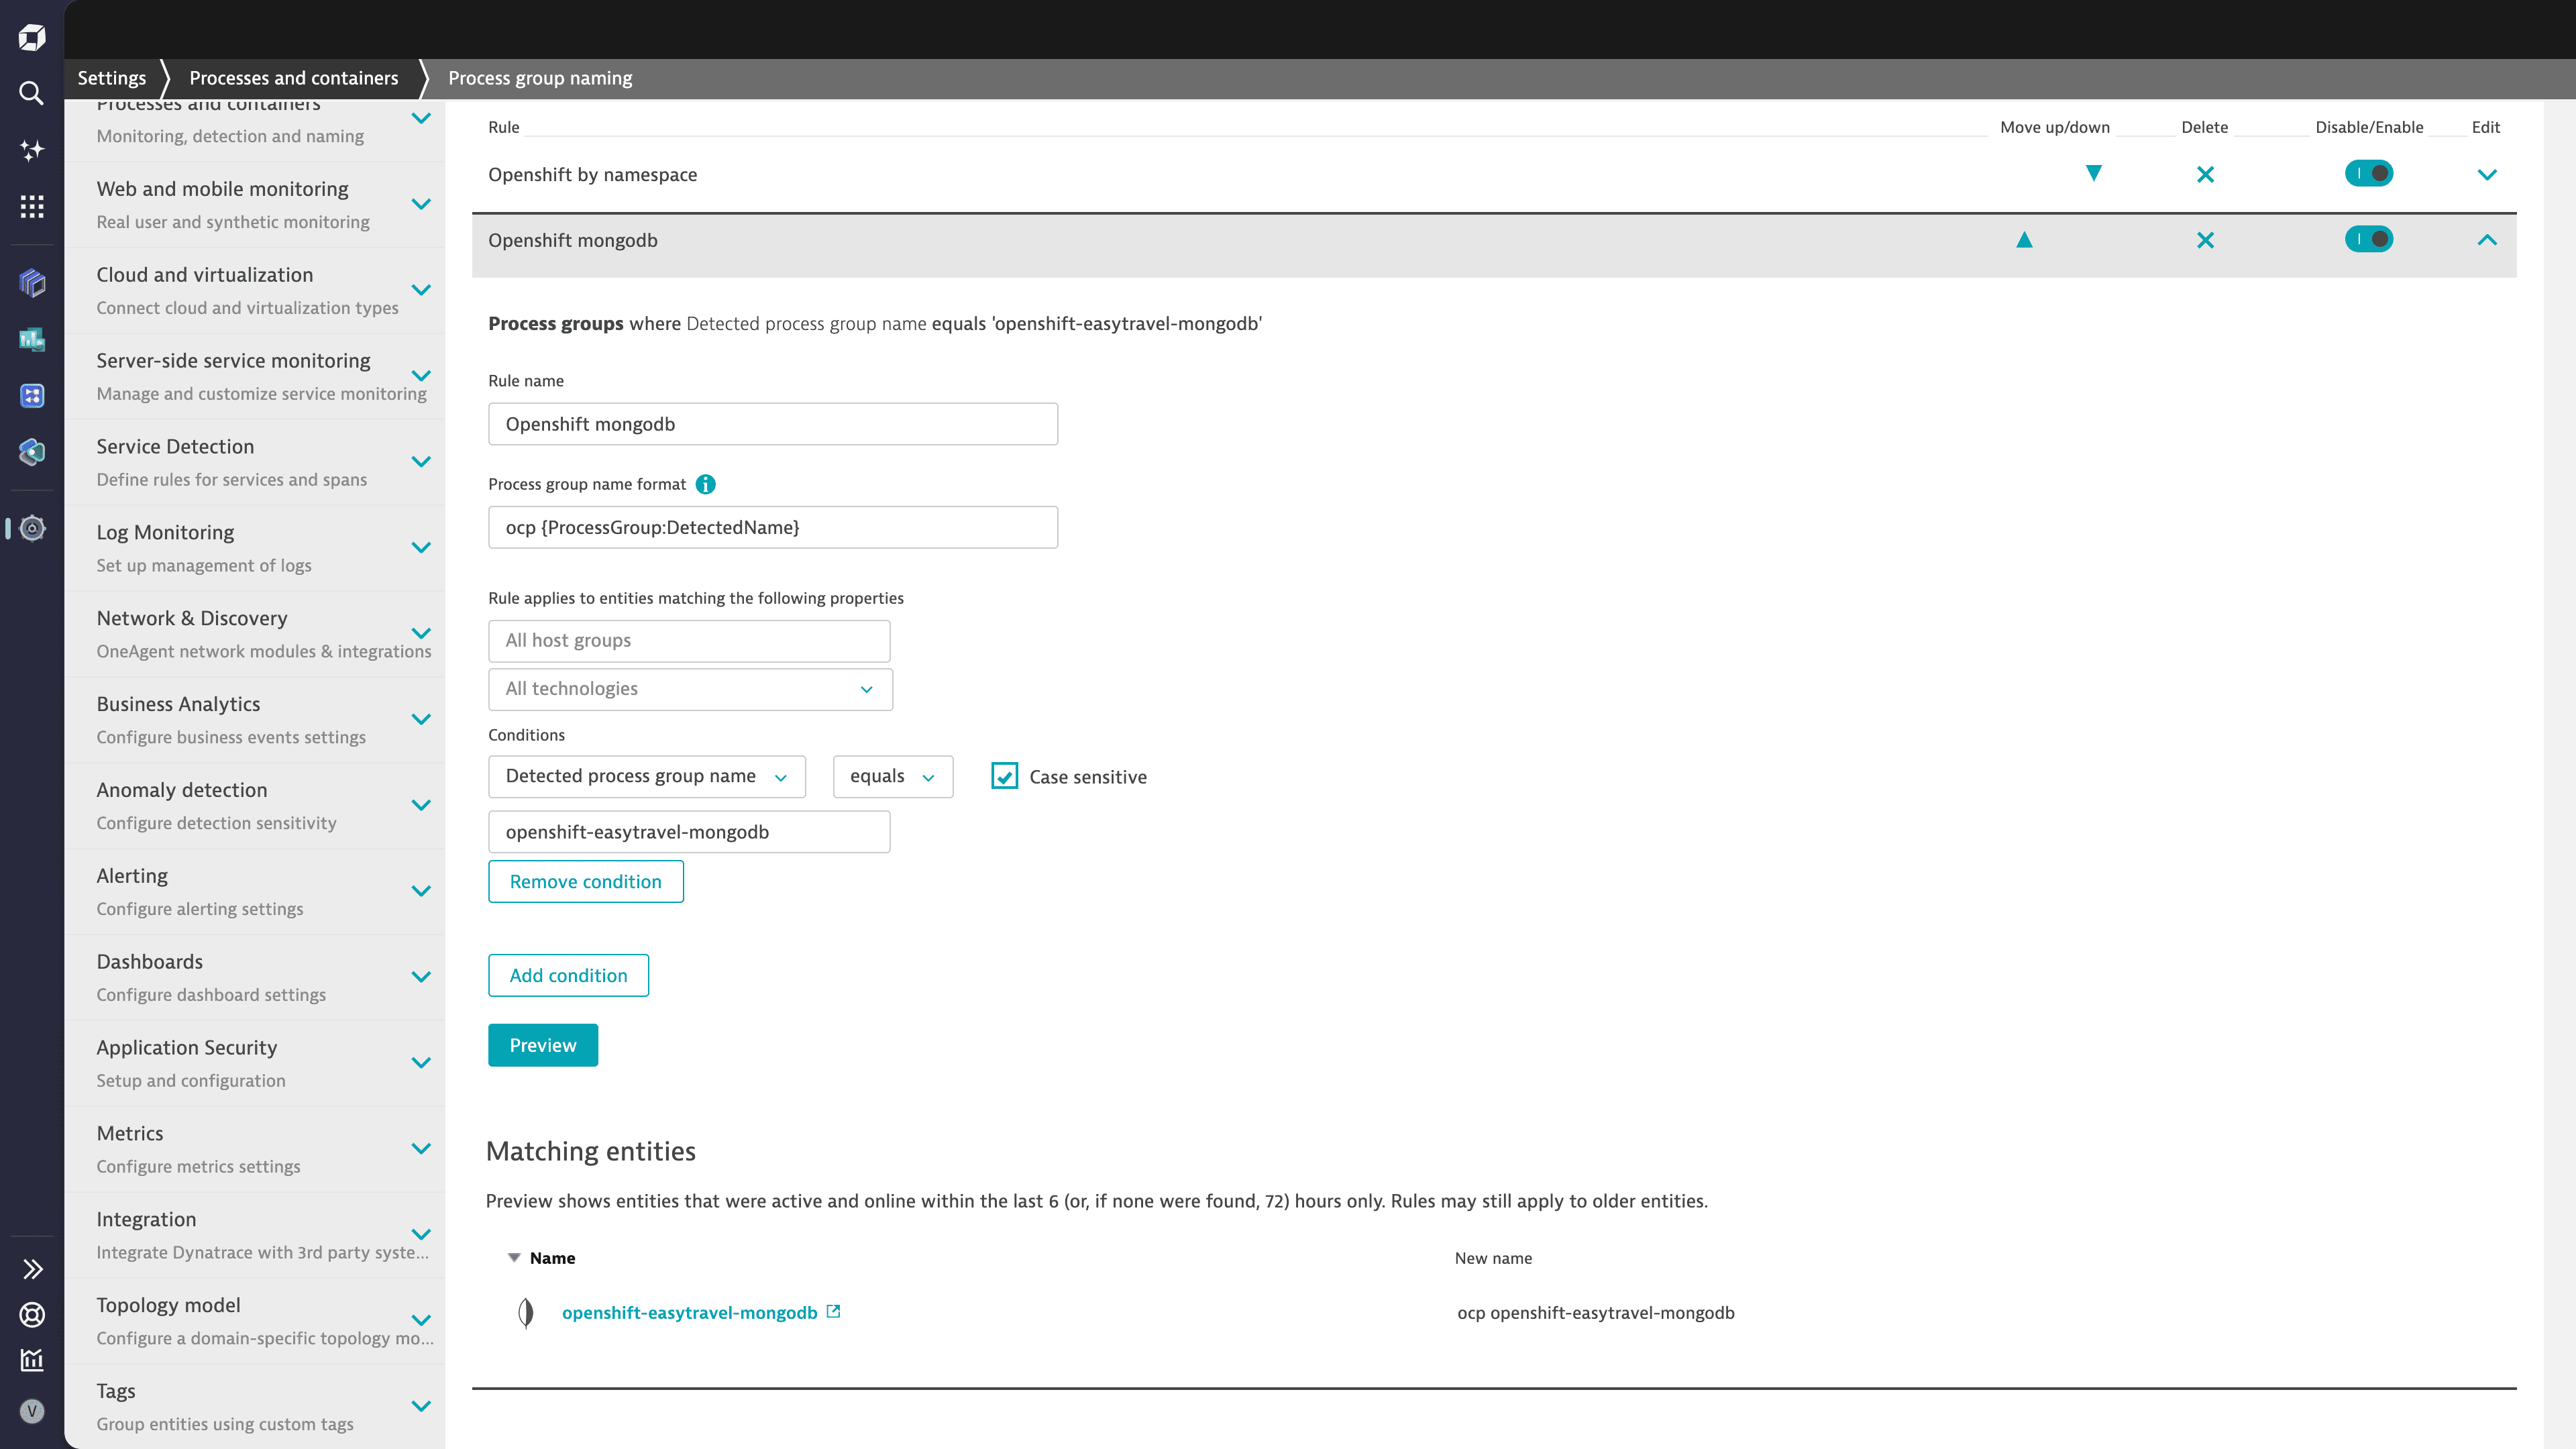Open Tags settings section
Image resolution: width=2576 pixels, height=1449 pixels.
pyautogui.click(x=255, y=1408)
